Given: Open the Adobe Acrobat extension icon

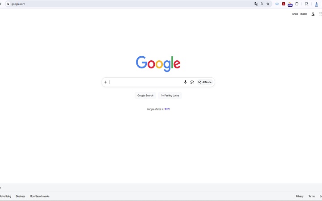Looking at the screenshot, I should [x=284, y=4].
